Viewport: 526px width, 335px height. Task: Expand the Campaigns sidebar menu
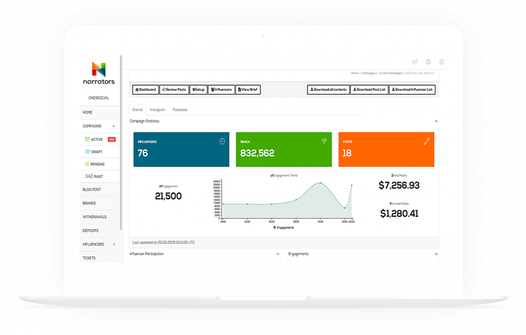[99, 126]
